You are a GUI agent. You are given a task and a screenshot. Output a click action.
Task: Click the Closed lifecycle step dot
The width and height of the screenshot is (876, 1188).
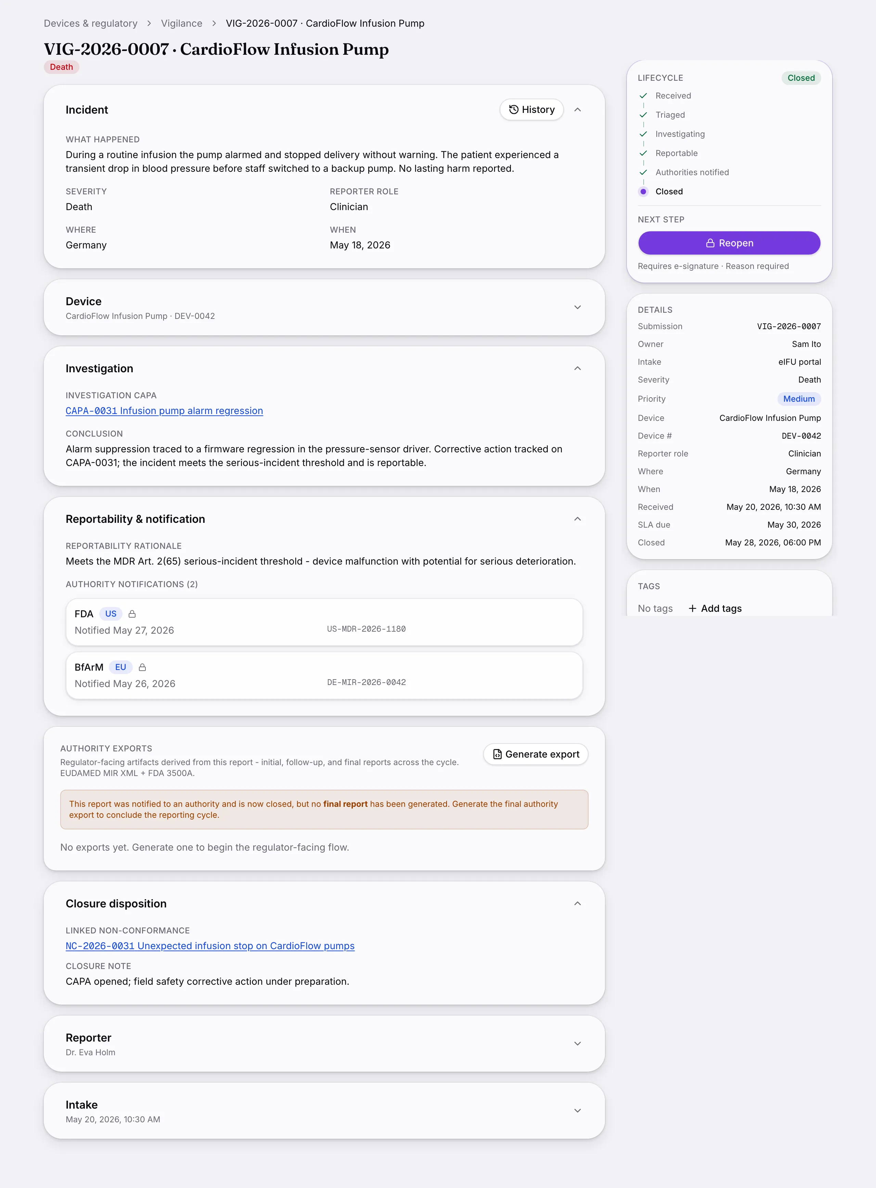(x=643, y=191)
